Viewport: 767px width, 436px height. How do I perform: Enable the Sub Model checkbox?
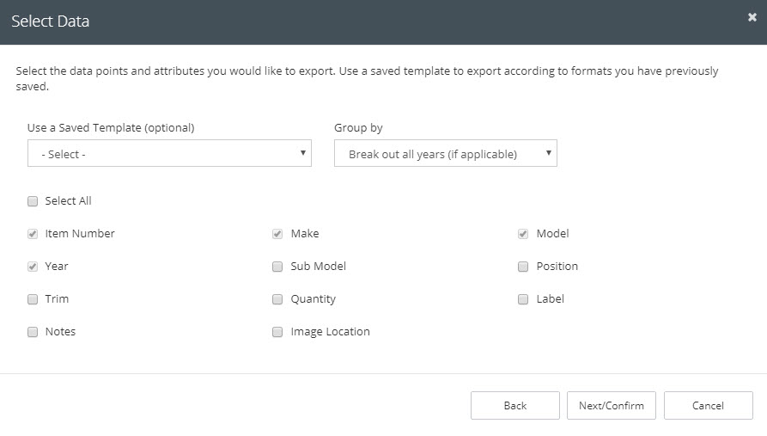pyautogui.click(x=277, y=267)
